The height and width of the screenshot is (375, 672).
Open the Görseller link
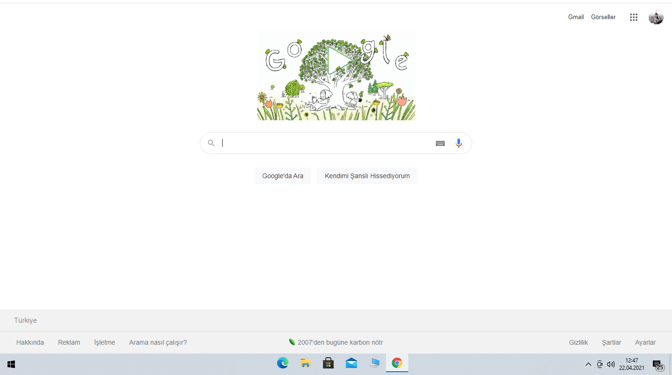point(603,17)
